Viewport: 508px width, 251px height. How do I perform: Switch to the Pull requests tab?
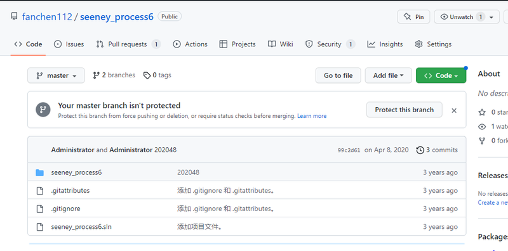(x=128, y=44)
